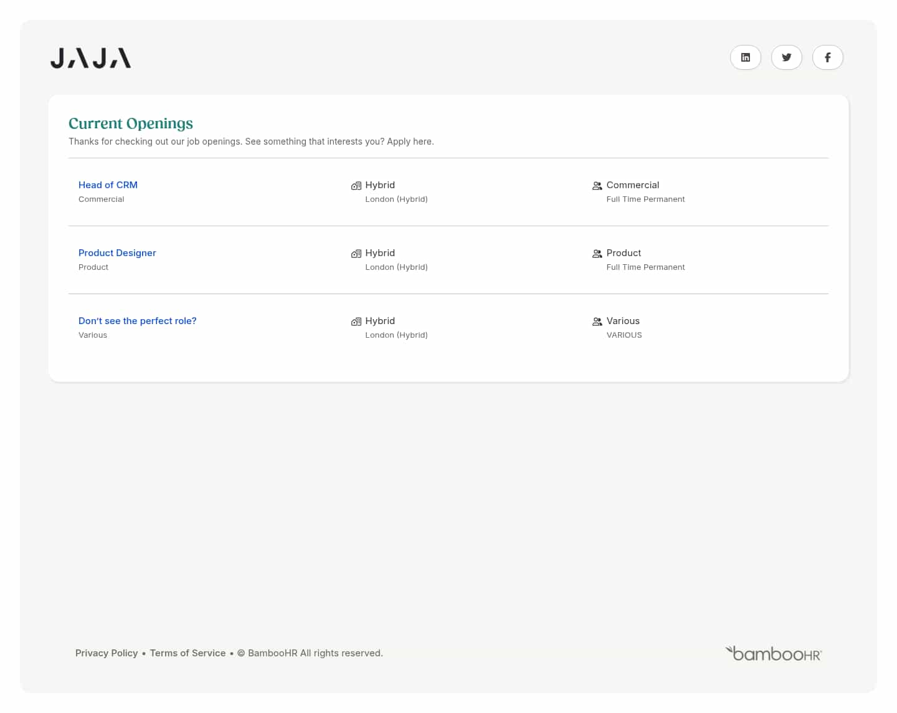Open the Privacy Policy page

[107, 653]
